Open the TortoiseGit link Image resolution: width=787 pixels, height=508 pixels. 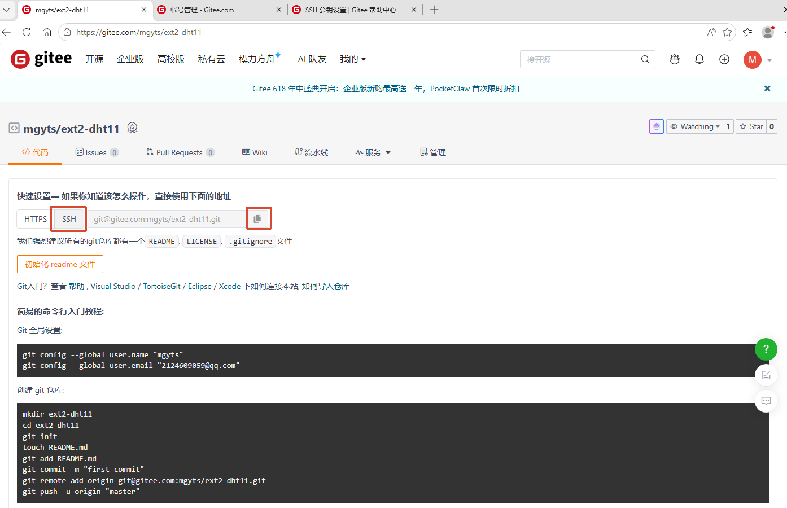(x=162, y=287)
